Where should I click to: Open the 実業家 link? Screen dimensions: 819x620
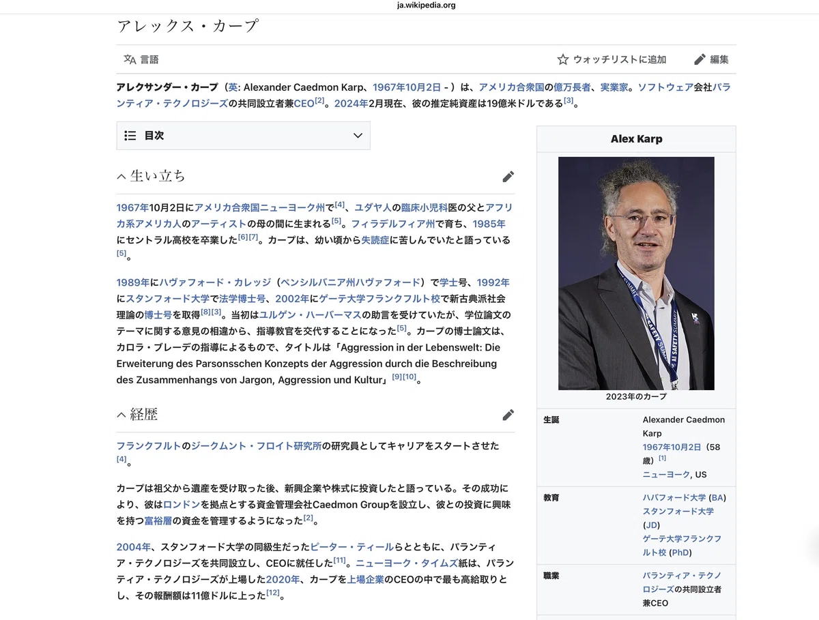[614, 87]
